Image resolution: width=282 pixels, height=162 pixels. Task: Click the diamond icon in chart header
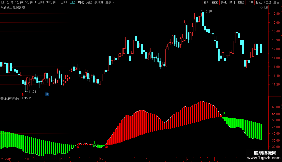pyautogui.click(x=262, y=7)
